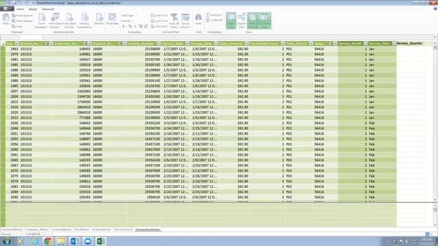Apply percent format icon
This screenshot has height=246, width=438.
pyautogui.click(x=130, y=26)
